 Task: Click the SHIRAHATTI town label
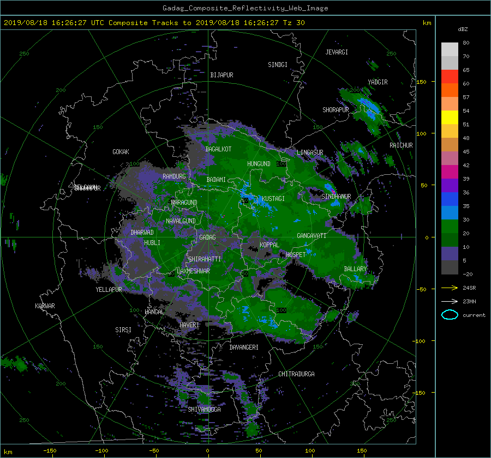tap(205, 259)
